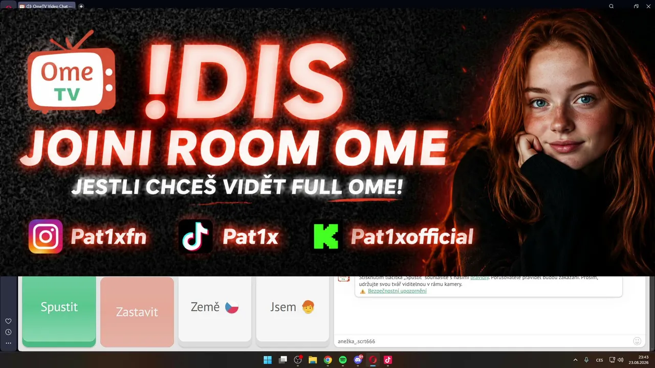Open the Windows Start menu
Image resolution: width=655 pixels, height=368 pixels.
pos(268,360)
